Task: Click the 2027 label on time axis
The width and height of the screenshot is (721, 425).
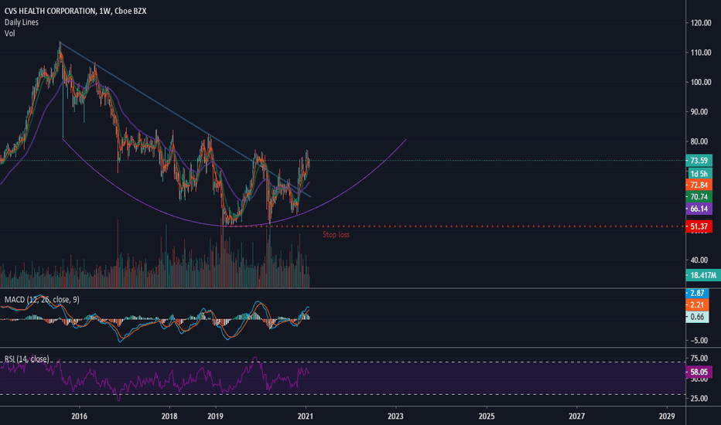Action: (576, 416)
